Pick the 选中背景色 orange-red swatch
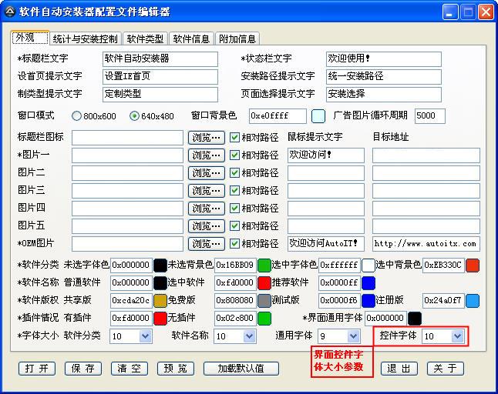This screenshot has width=498, height=394. [473, 265]
